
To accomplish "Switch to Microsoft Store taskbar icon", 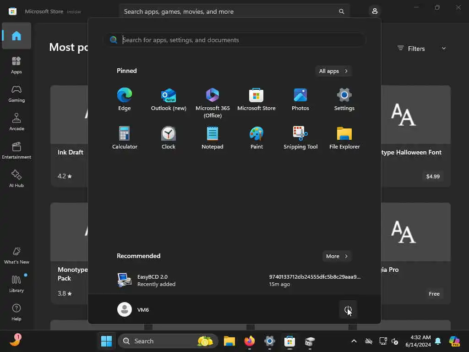I will (x=289, y=341).
